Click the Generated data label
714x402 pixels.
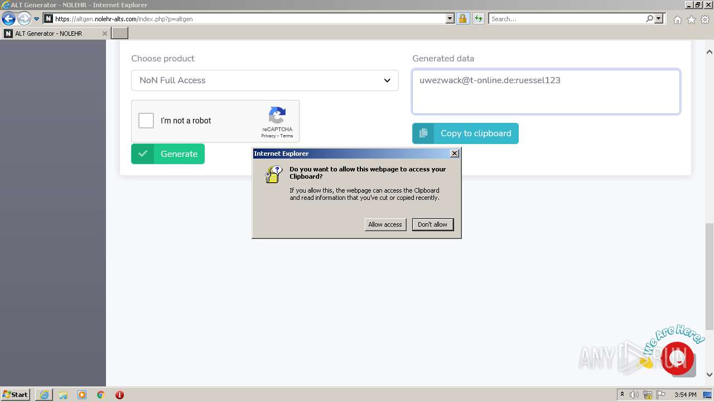pyautogui.click(x=443, y=59)
